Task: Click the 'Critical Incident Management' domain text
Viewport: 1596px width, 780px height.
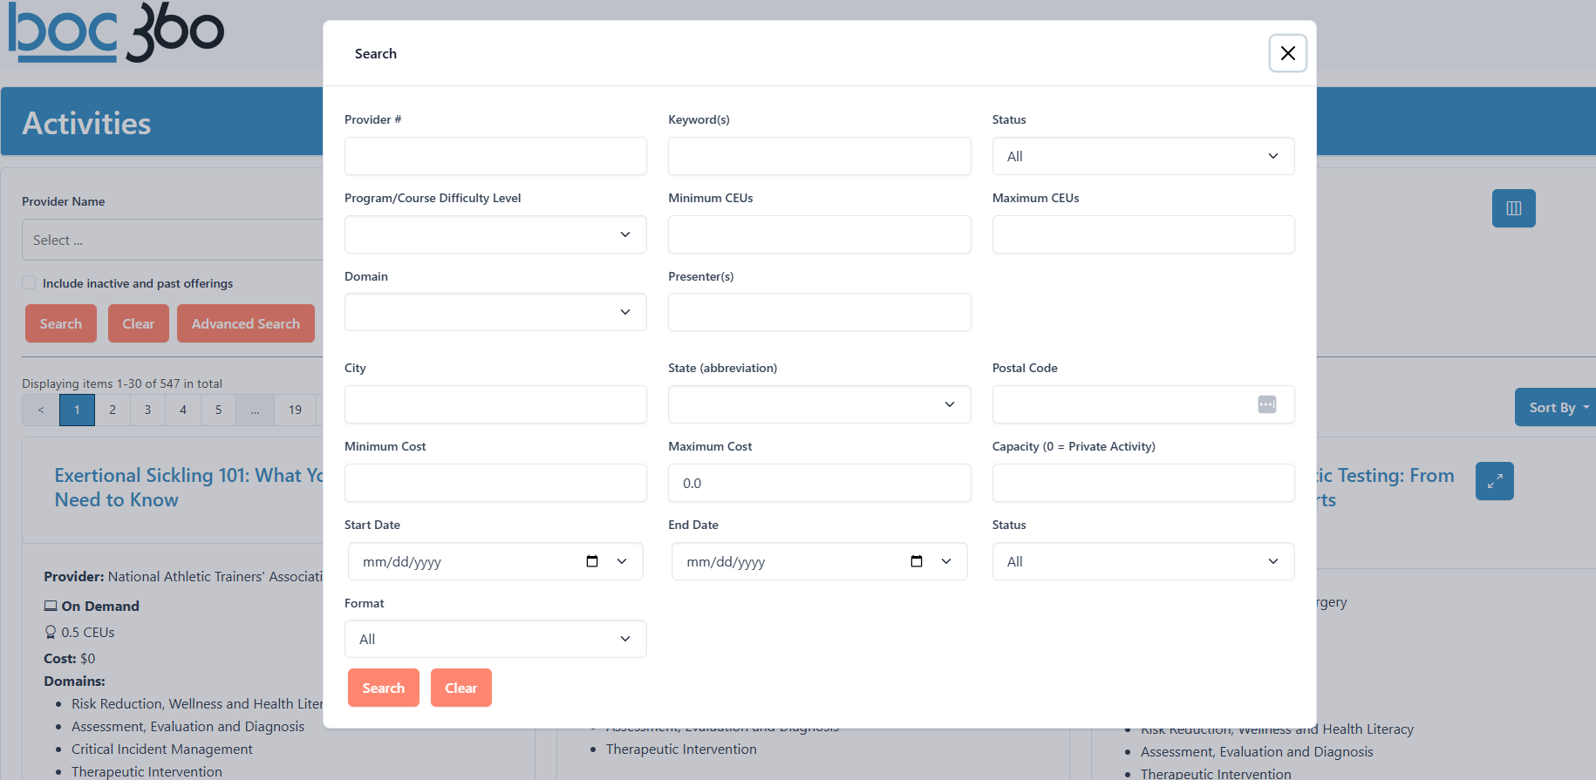Action: point(162,749)
